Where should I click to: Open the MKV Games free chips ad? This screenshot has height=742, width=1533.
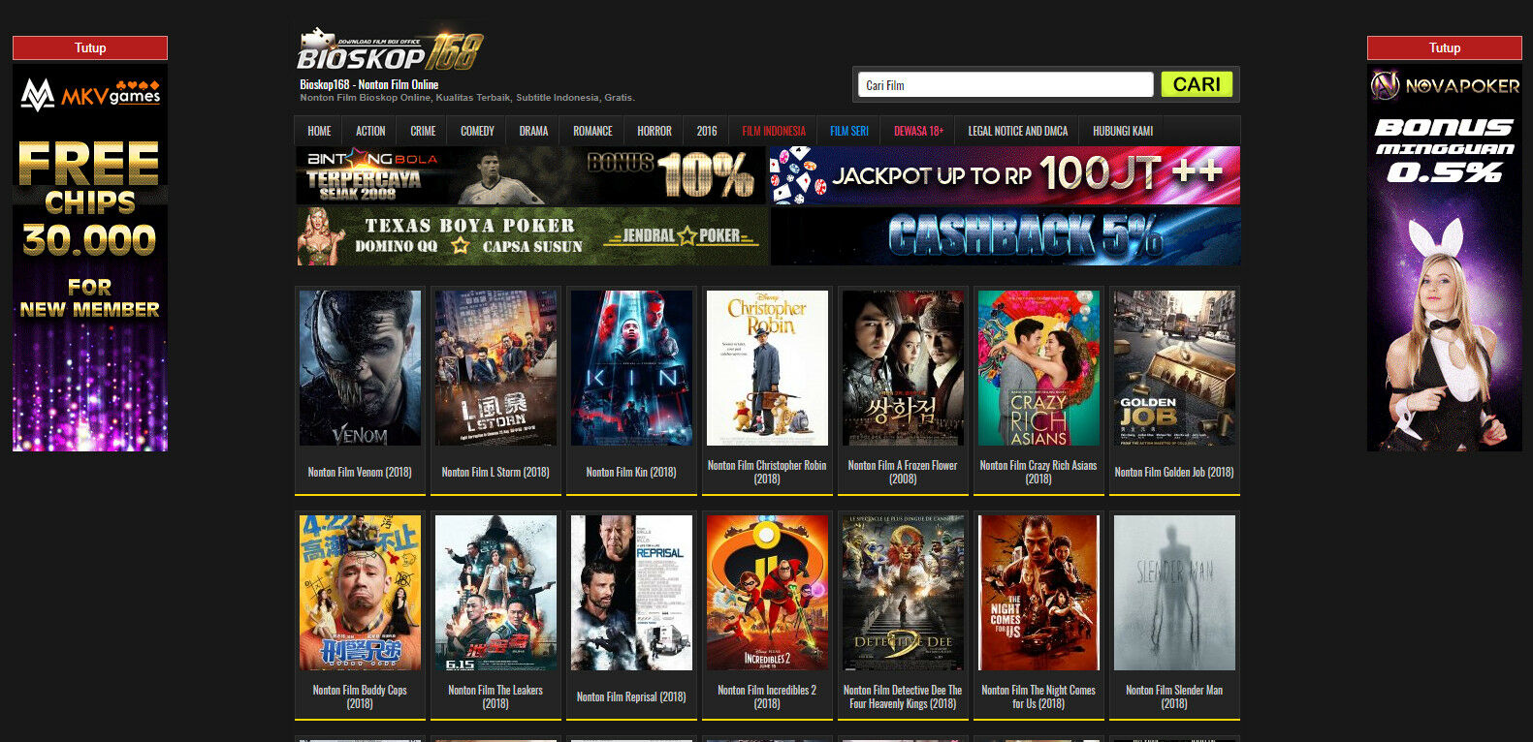90,258
